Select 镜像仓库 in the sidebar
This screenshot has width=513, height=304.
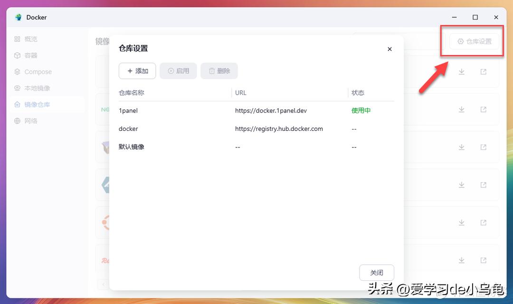click(37, 104)
